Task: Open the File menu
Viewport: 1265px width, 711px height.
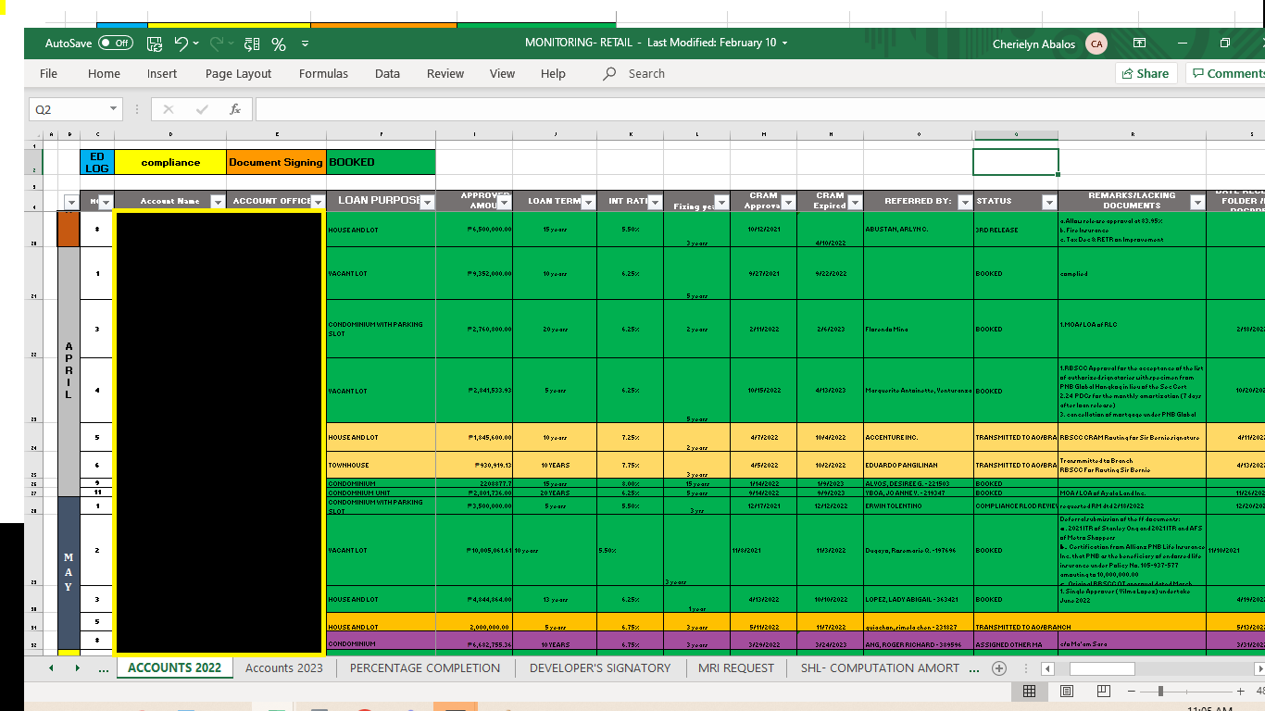Action: pos(48,73)
